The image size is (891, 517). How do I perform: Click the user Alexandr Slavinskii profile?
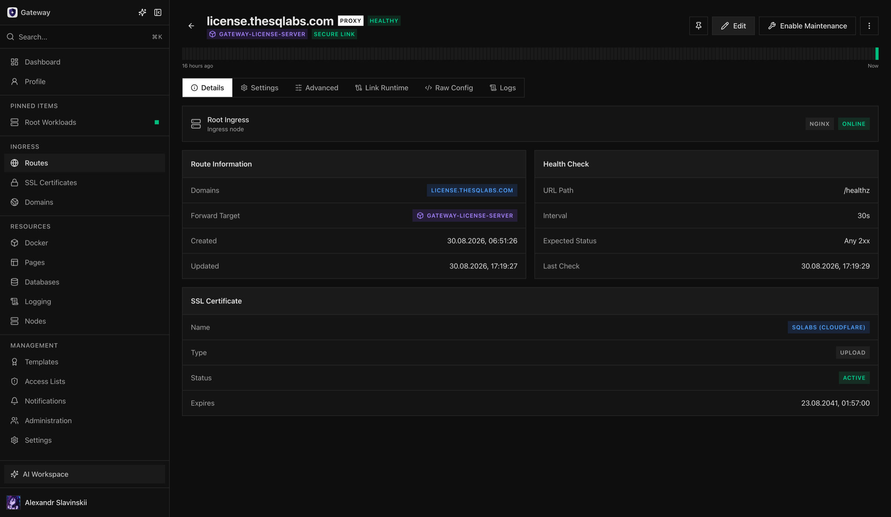click(x=85, y=503)
